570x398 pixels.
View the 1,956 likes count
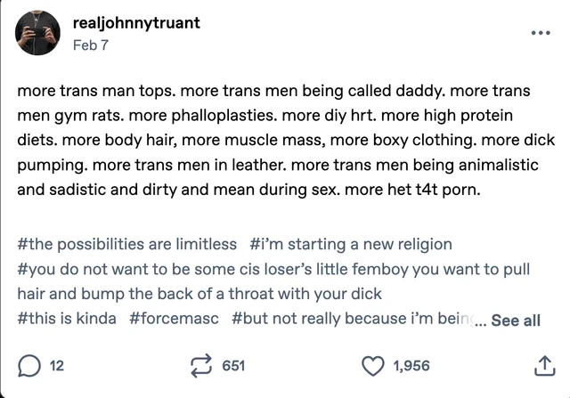click(411, 366)
